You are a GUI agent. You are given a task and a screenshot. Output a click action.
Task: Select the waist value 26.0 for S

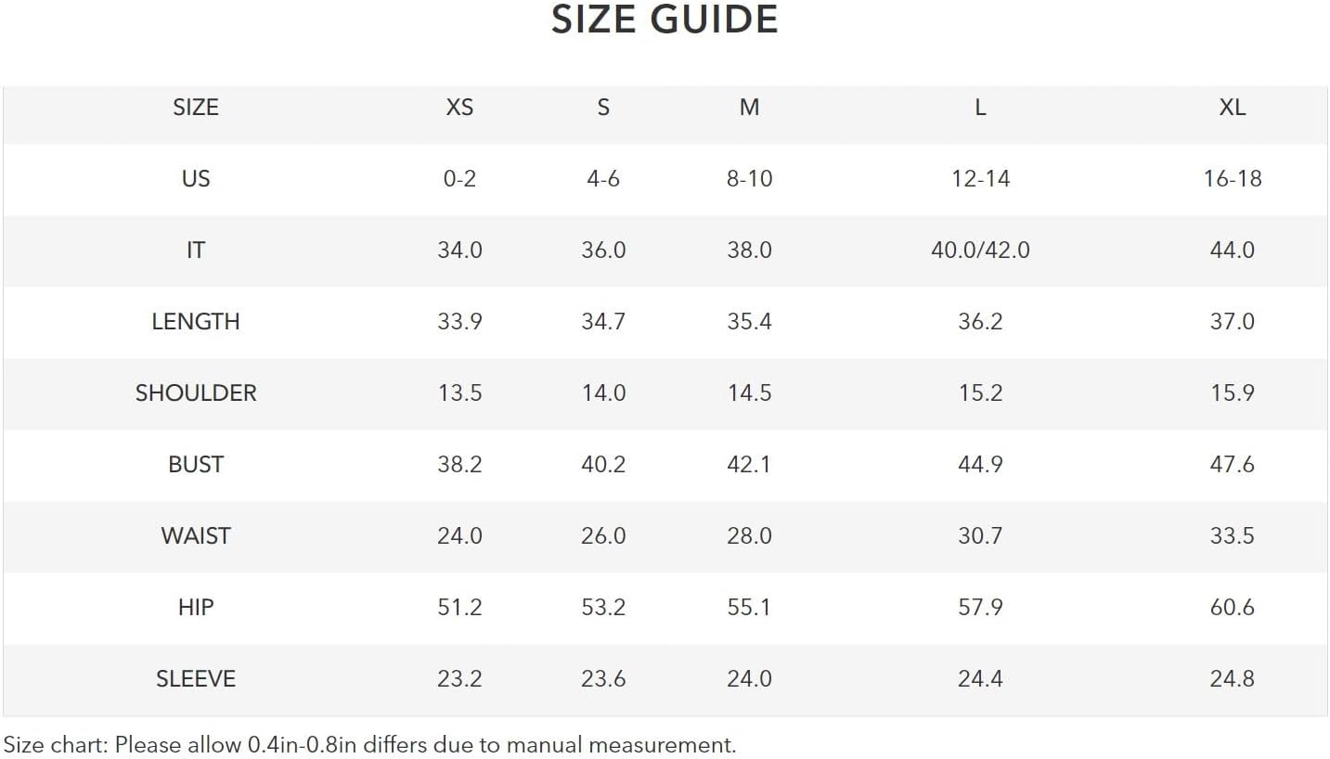coord(603,535)
